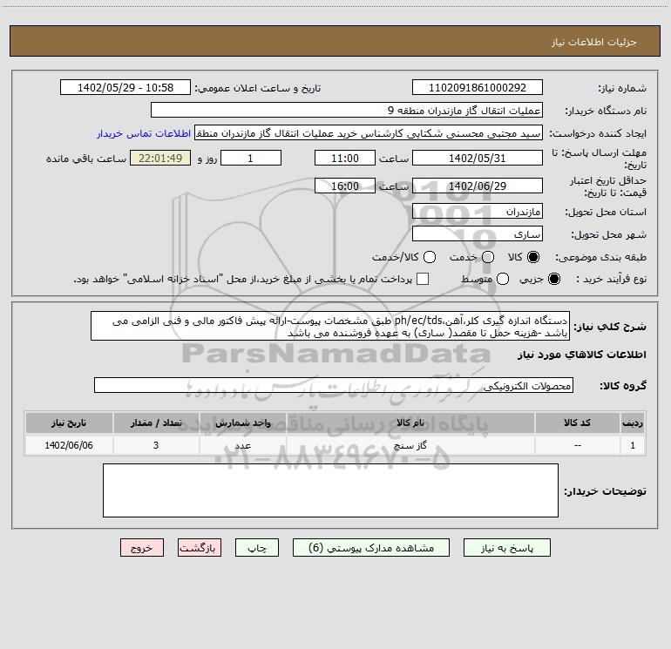
Task: Open مشاهده مدارک پیوستی (6) button
Action: [371, 548]
